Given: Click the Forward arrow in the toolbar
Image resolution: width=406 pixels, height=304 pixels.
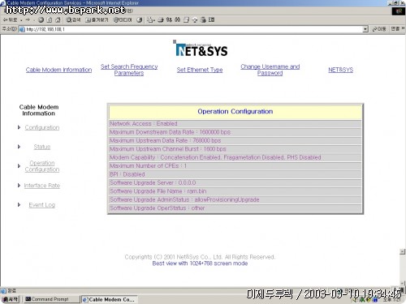Looking at the screenshot, I should pos(28,20).
